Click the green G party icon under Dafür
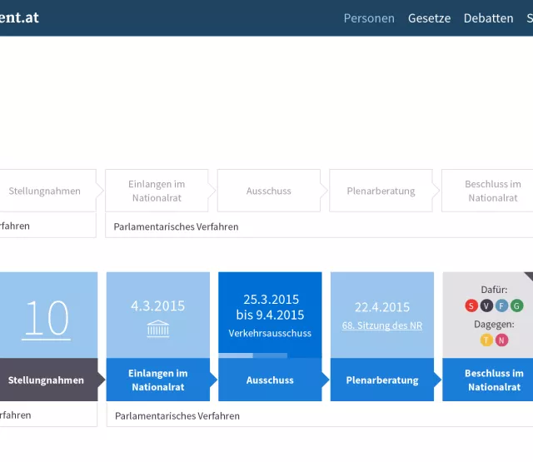The height and width of the screenshot is (462, 533). coord(516,306)
